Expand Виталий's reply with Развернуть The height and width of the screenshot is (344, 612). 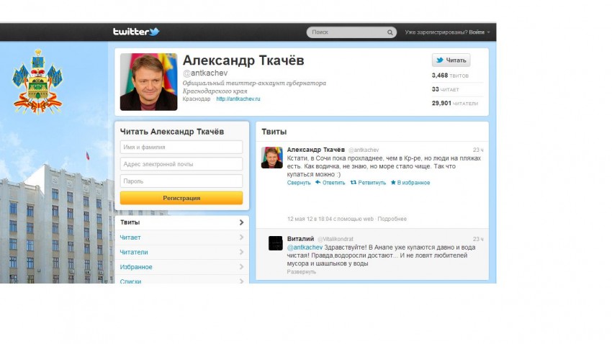tap(301, 272)
